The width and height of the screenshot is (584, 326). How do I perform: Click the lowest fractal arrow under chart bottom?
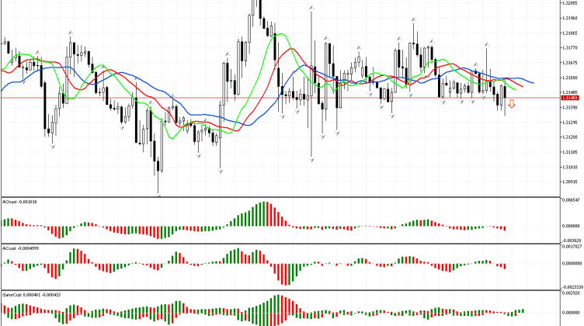point(158,196)
